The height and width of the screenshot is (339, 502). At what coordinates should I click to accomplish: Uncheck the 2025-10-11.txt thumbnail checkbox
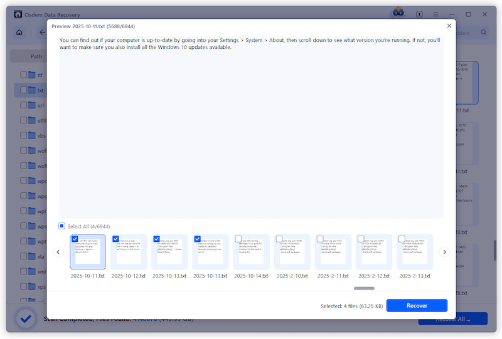click(x=75, y=239)
